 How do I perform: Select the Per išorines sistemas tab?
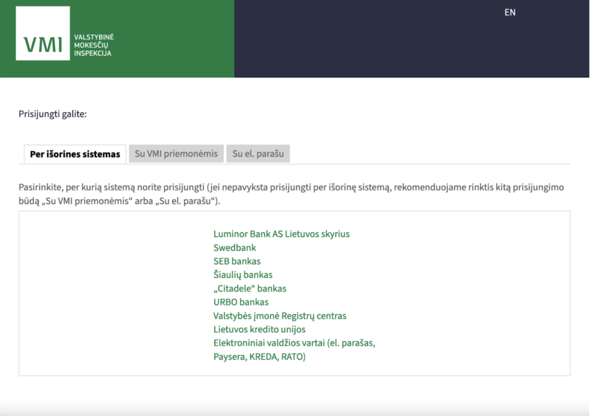(75, 154)
